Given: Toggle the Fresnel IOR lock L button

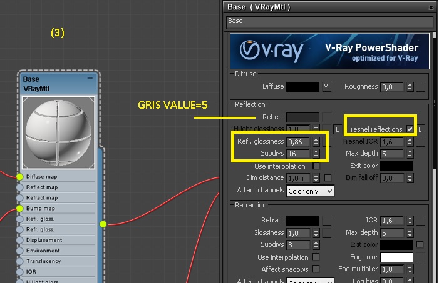Looking at the screenshot, I should 420,129.
